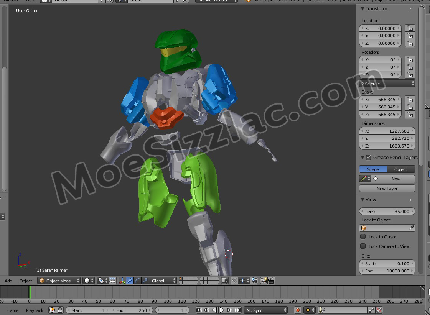Screen dimensions: 430x315
Task: Open the timeline Playback menu
Action: pos(35,310)
